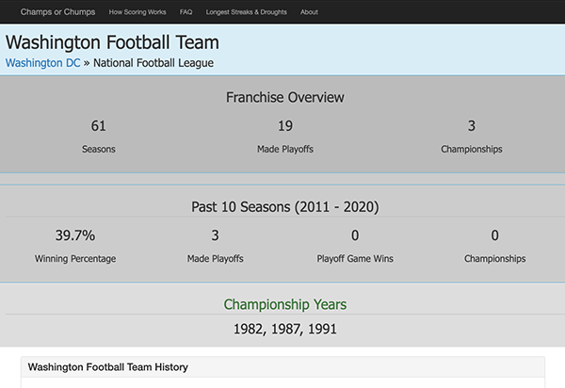Image resolution: width=565 pixels, height=388 pixels.
Task: Select the 61 Seasons statistic
Action: pyautogui.click(x=98, y=137)
